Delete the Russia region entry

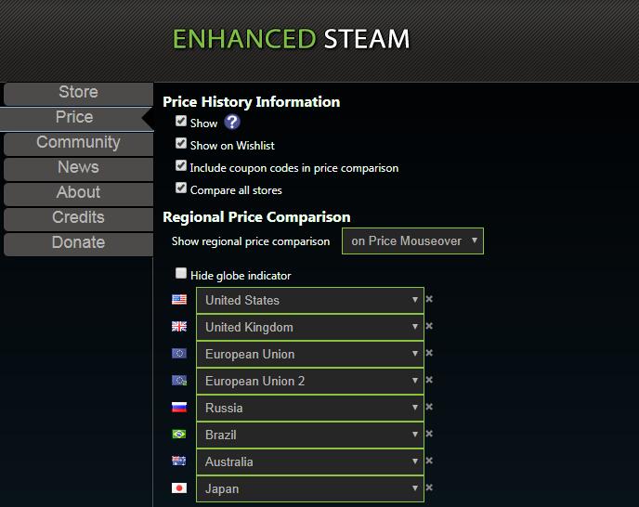pyautogui.click(x=429, y=408)
